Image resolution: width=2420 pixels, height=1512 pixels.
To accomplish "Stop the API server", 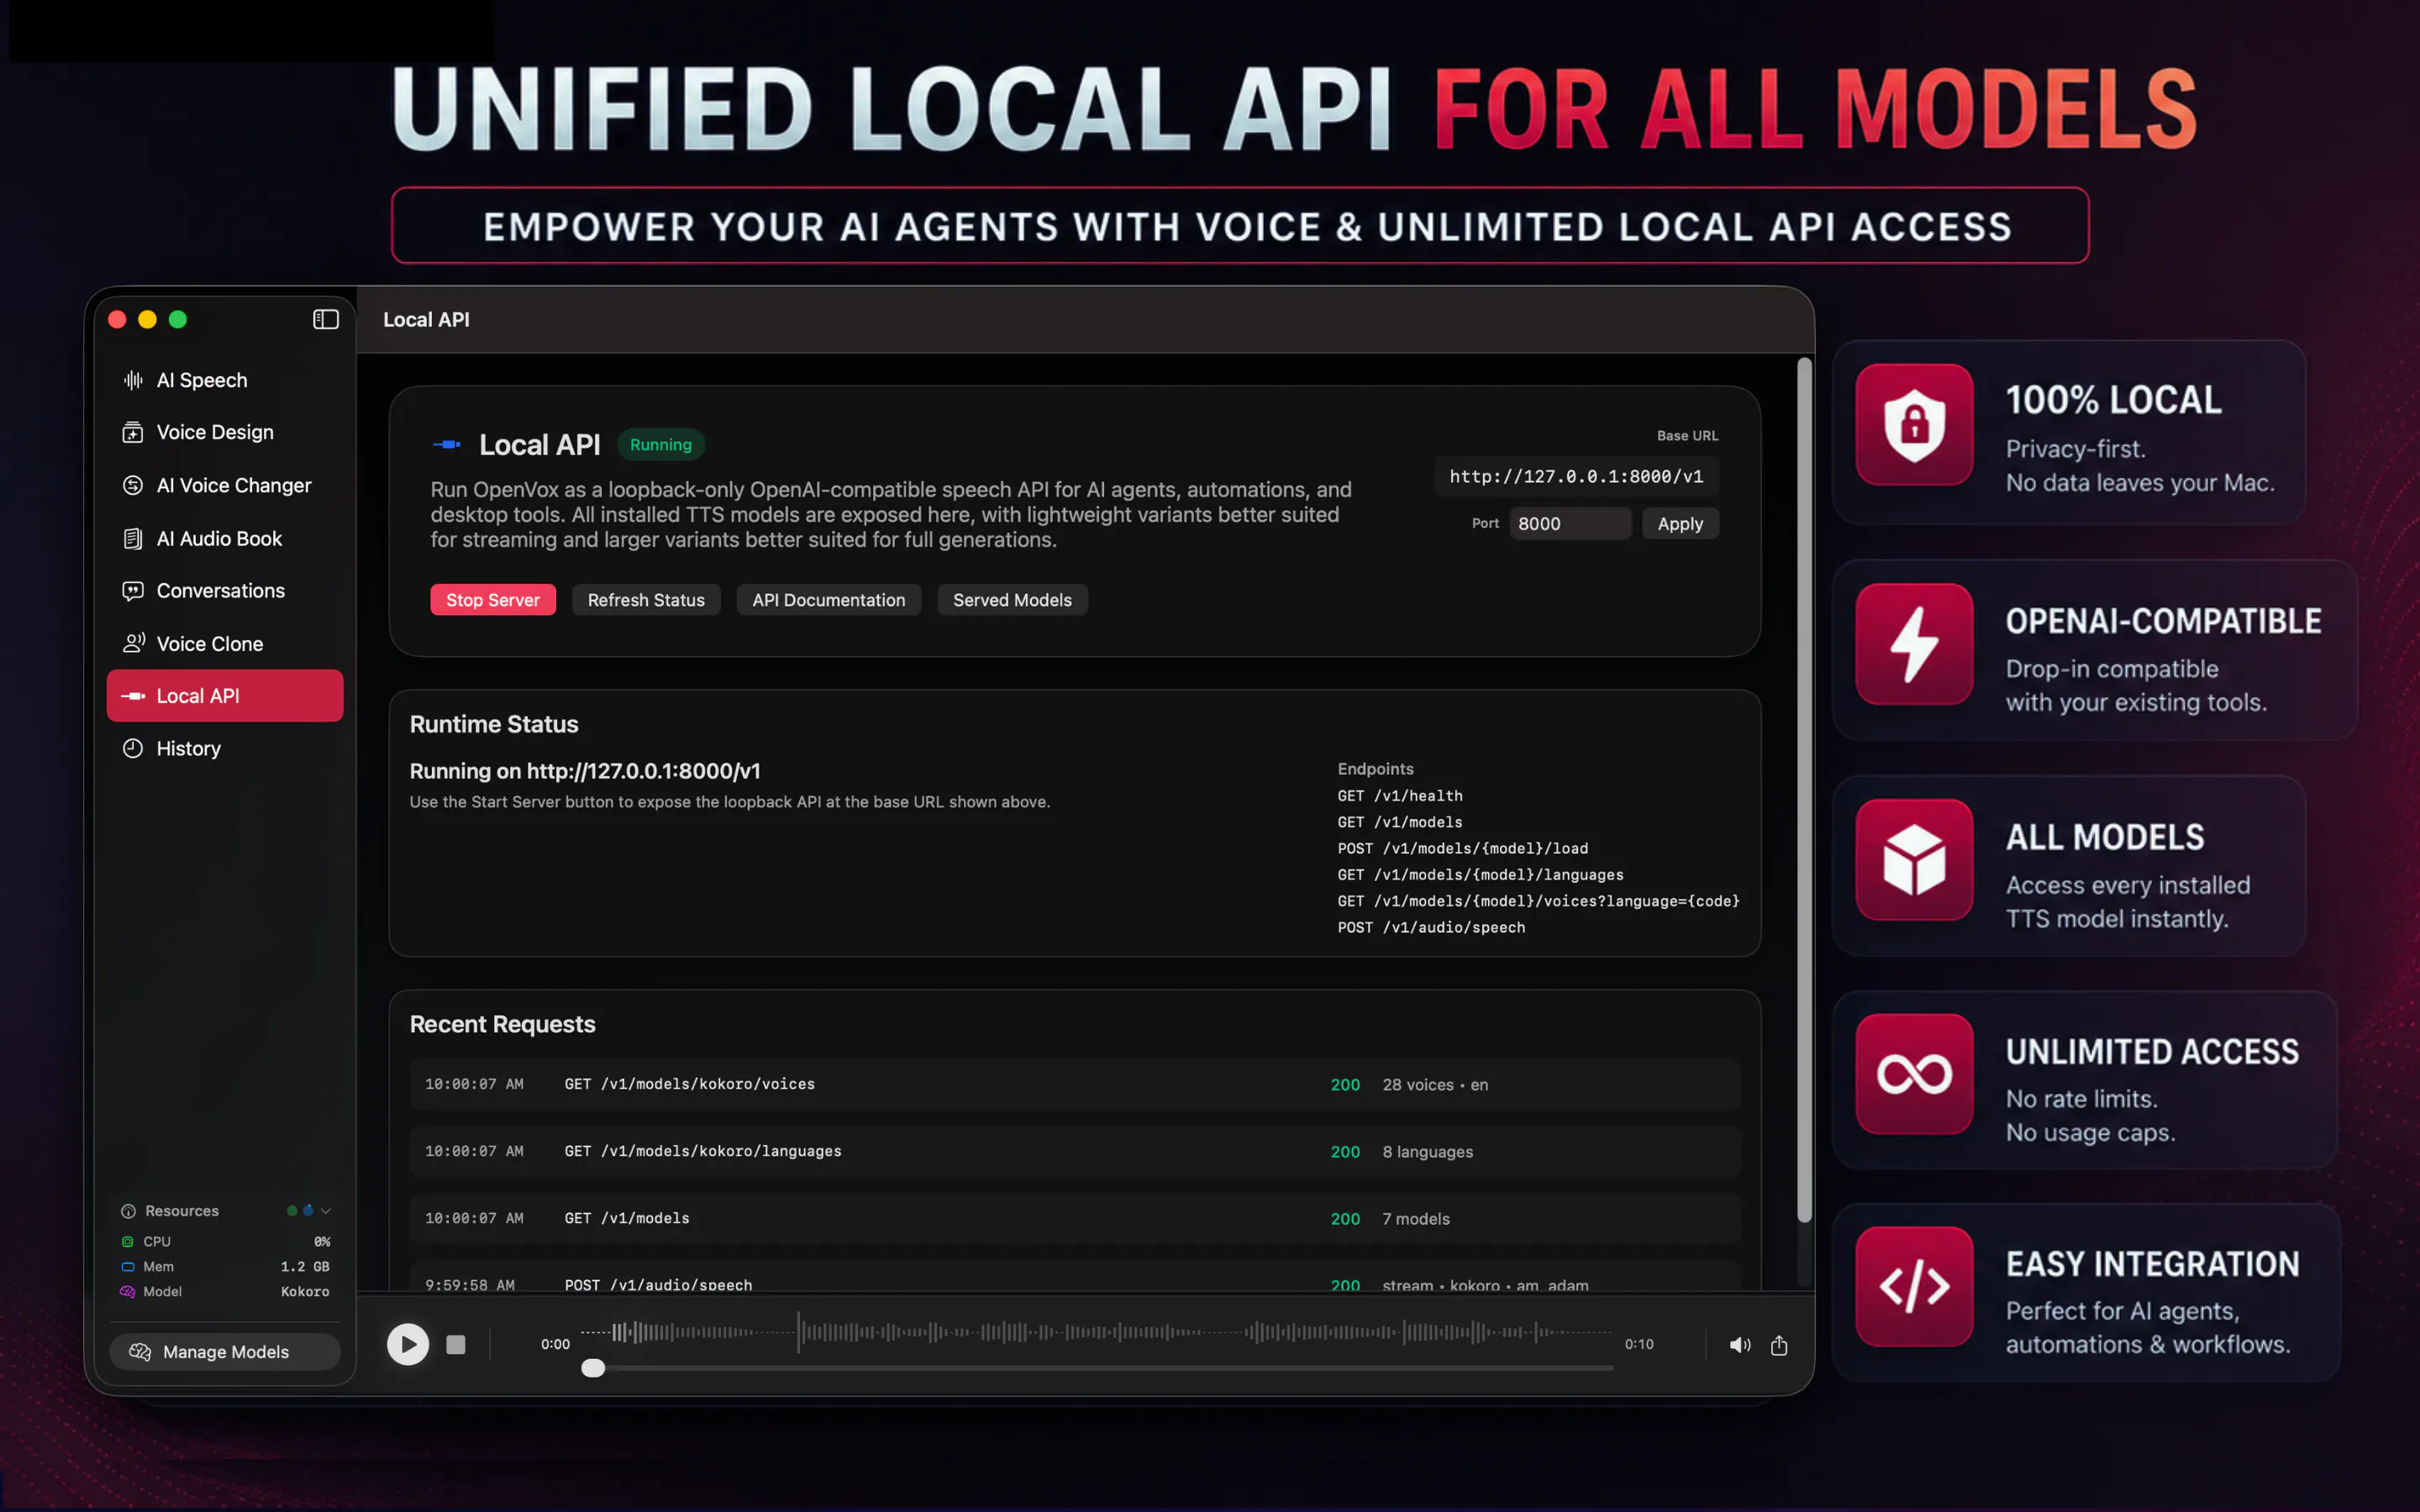I will click(x=493, y=600).
